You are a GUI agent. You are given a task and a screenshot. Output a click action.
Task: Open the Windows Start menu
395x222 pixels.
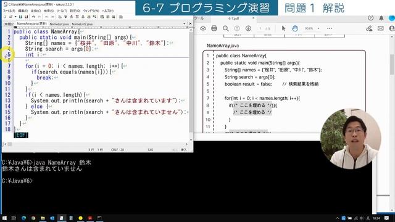(4, 218)
